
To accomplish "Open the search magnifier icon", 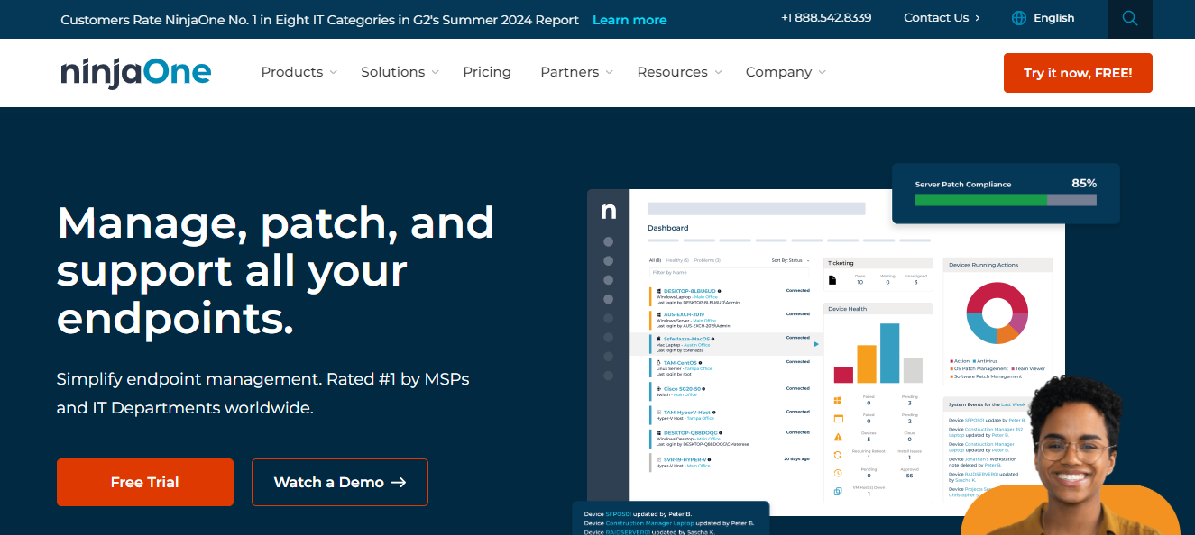I will pyautogui.click(x=1129, y=18).
